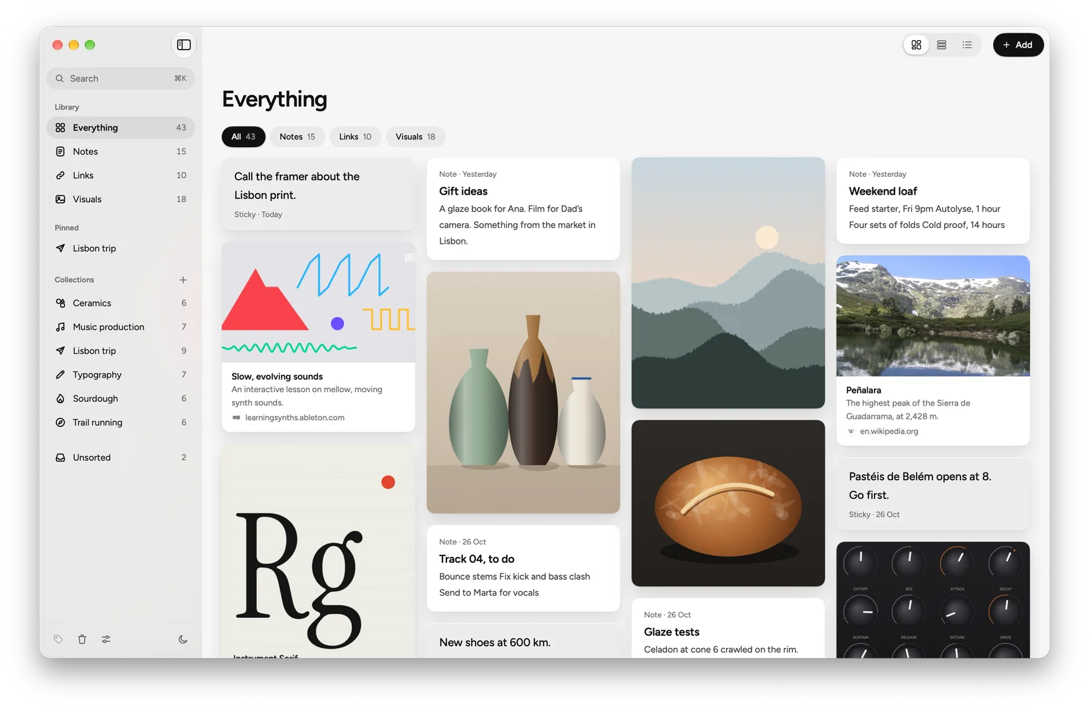1089x710 pixels.
Task: Open the Glaze tests note
Action: (x=728, y=628)
